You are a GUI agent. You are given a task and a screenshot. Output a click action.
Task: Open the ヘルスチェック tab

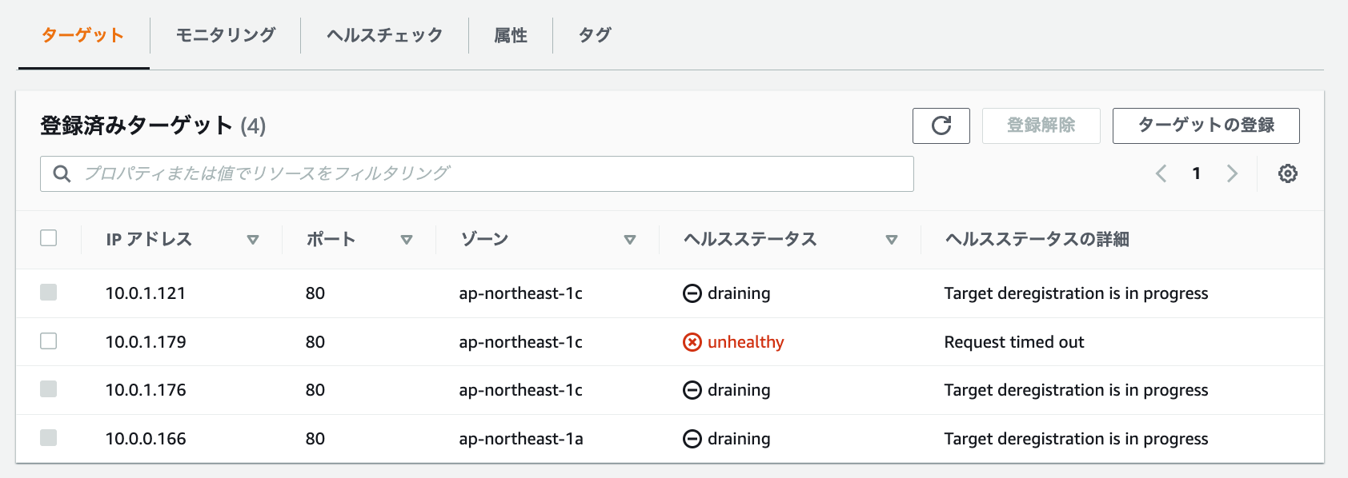tap(383, 35)
